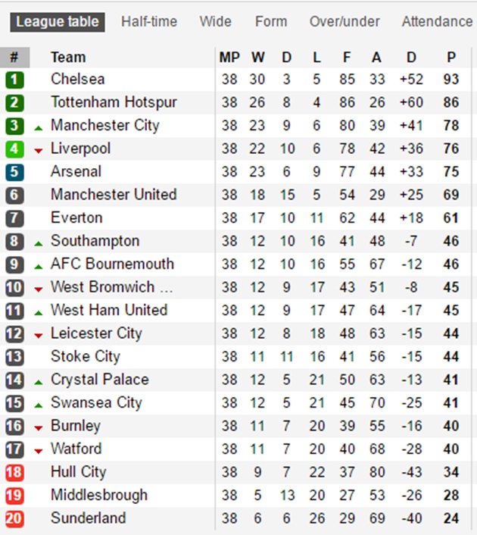This screenshot has height=535, width=477.
Task: Click the green up arrow next to Southampton
Action: 39,243
